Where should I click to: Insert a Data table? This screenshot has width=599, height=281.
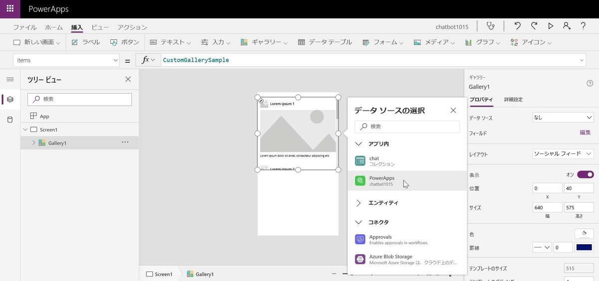pyautogui.click(x=325, y=42)
